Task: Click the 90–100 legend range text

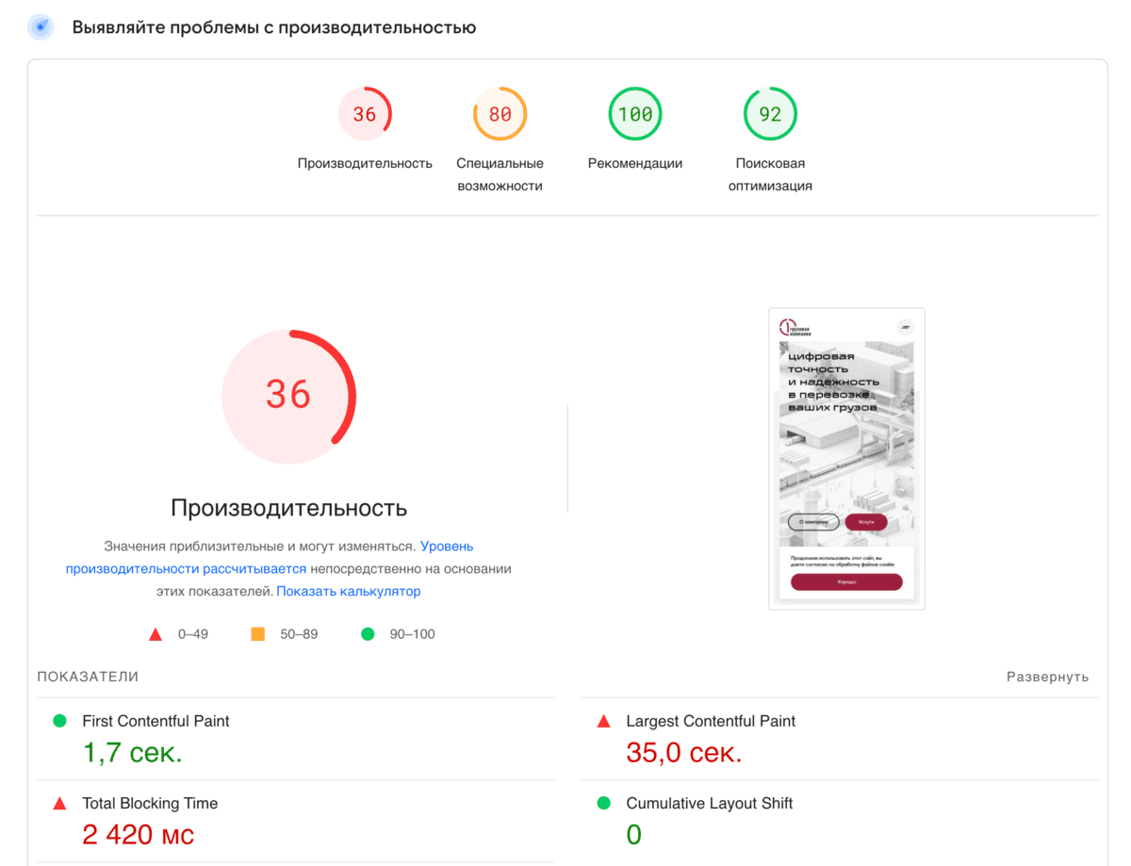Action: tap(413, 634)
